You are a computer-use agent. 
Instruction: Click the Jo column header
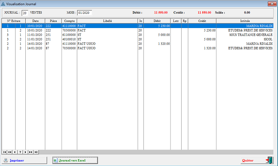141,21
